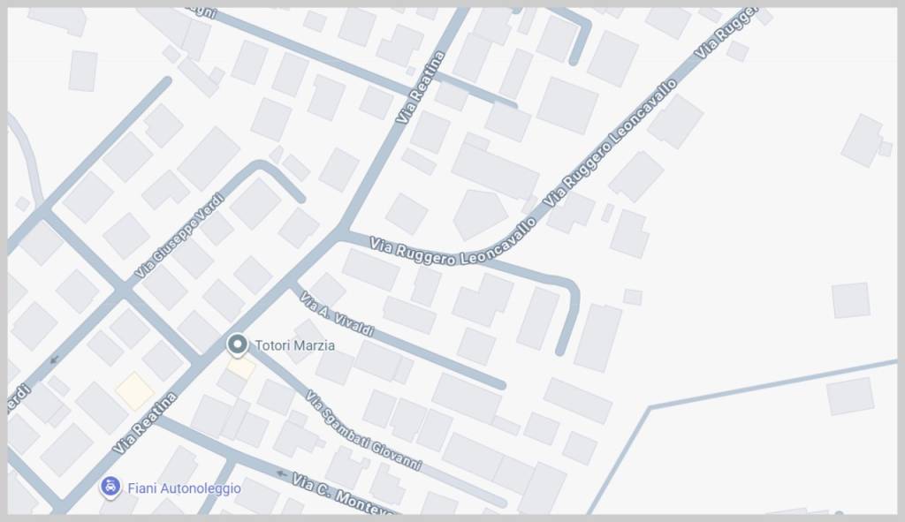905x522 pixels.
Task: Click the larger yellow building near Via Reatina
Action: click(x=135, y=391)
